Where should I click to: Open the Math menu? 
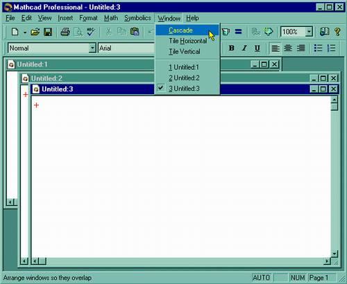point(111,18)
